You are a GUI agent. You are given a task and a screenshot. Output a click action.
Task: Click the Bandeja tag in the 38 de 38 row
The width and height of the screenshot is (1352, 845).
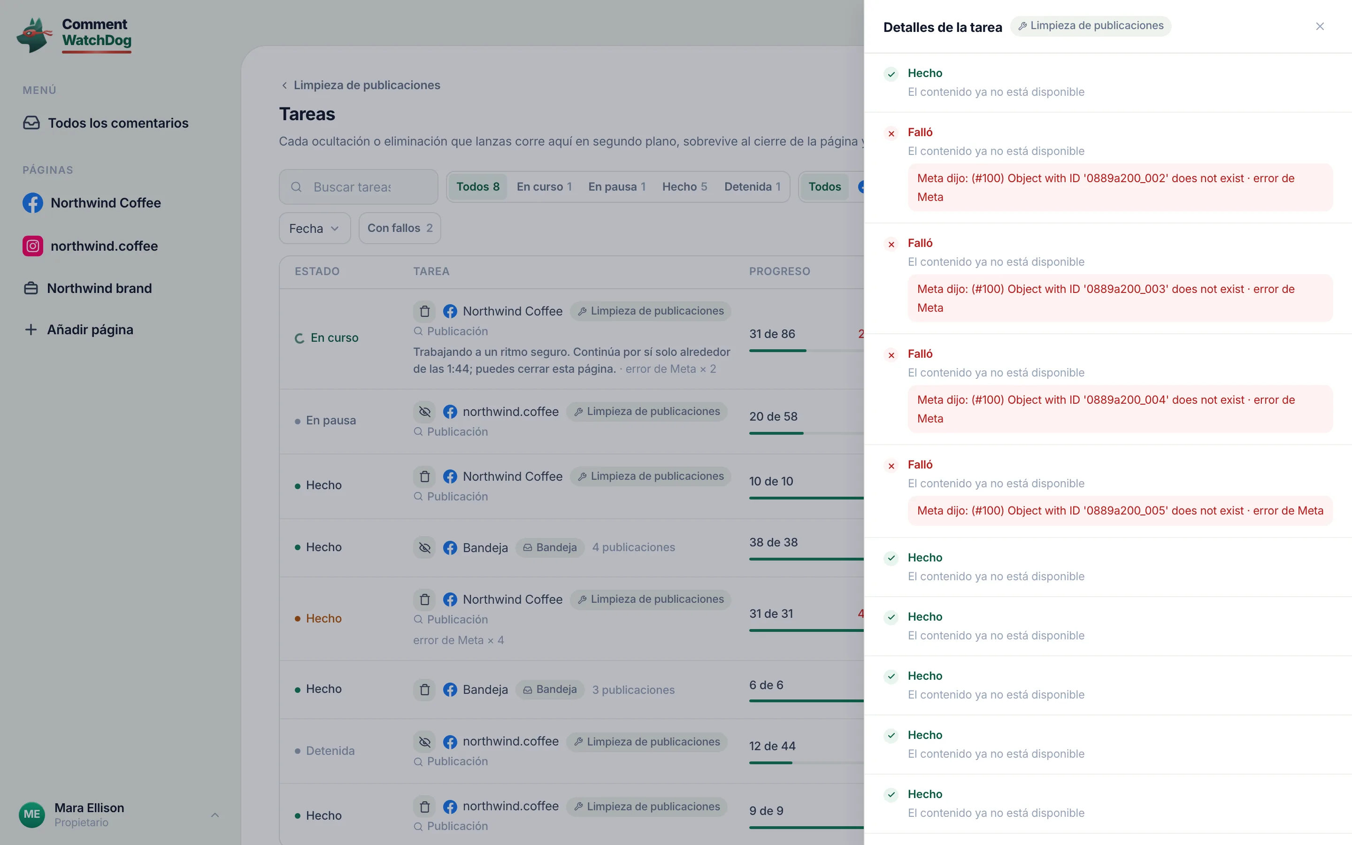tap(550, 547)
